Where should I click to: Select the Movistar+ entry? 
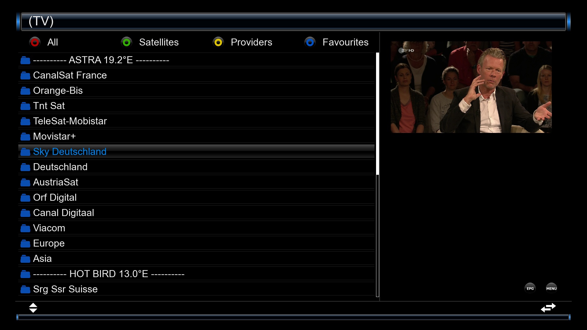[x=196, y=136]
